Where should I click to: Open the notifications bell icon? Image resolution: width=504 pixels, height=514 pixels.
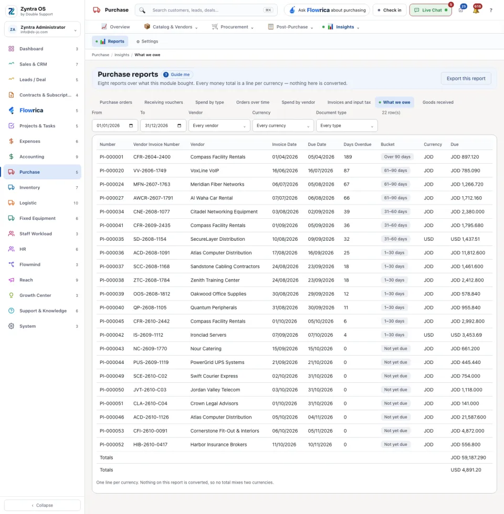click(476, 10)
